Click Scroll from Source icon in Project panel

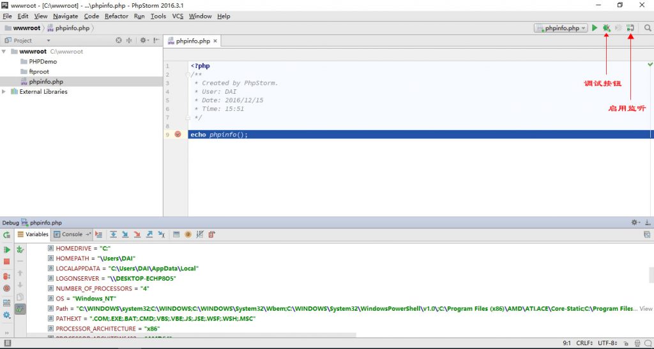click(x=119, y=40)
